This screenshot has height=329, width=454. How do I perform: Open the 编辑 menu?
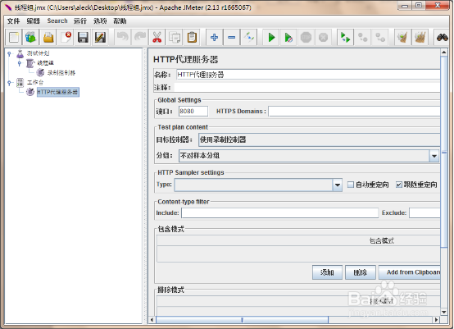pos(33,21)
